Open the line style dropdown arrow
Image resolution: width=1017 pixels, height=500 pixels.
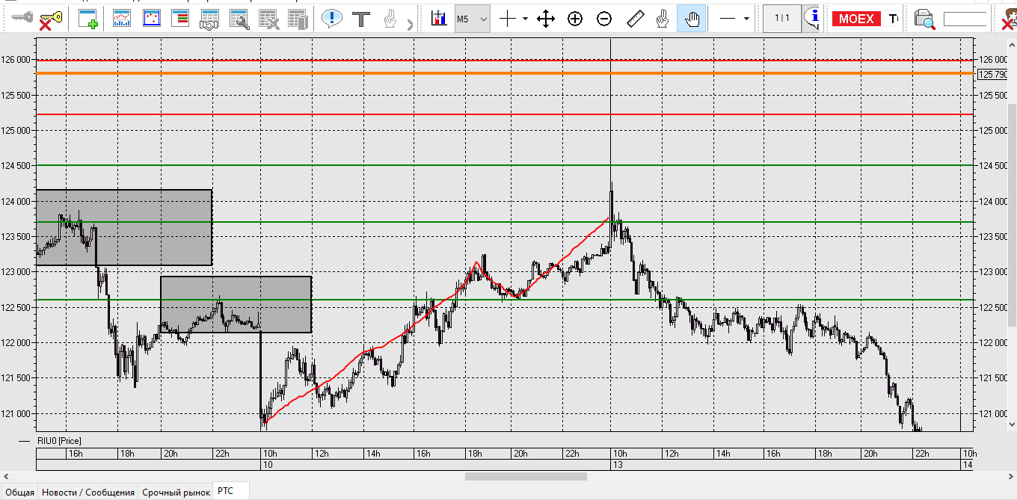pos(746,19)
